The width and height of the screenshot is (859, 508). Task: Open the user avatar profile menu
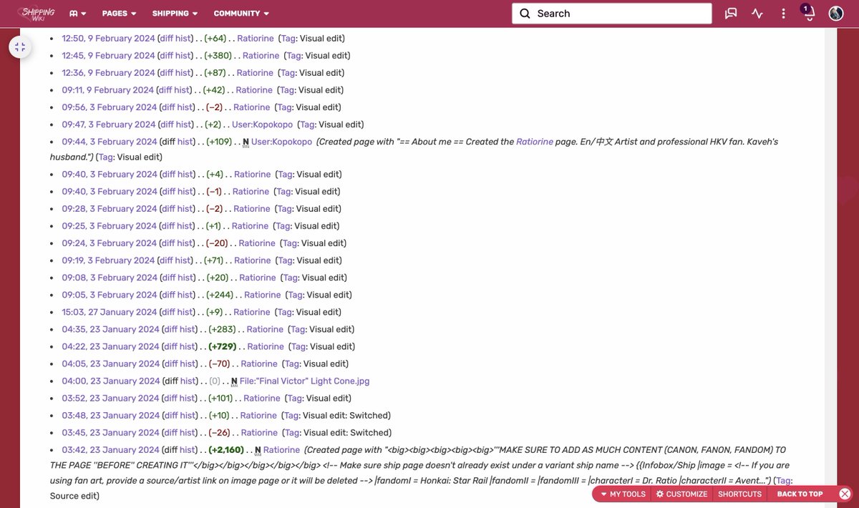836,14
